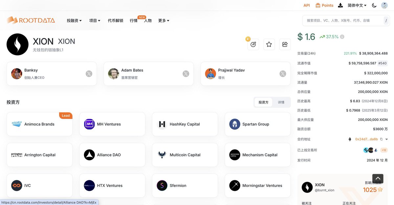Image resolution: width=394 pixels, height=205 pixels.
Task: Open user profile avatar
Action: click(x=384, y=5)
